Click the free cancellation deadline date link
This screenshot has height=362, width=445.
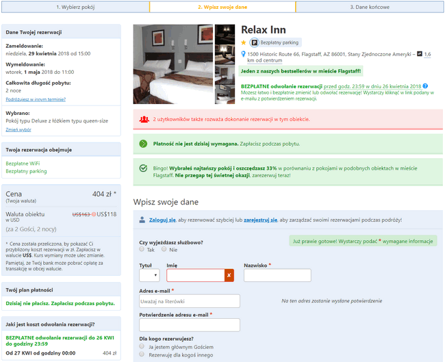tap(372, 86)
